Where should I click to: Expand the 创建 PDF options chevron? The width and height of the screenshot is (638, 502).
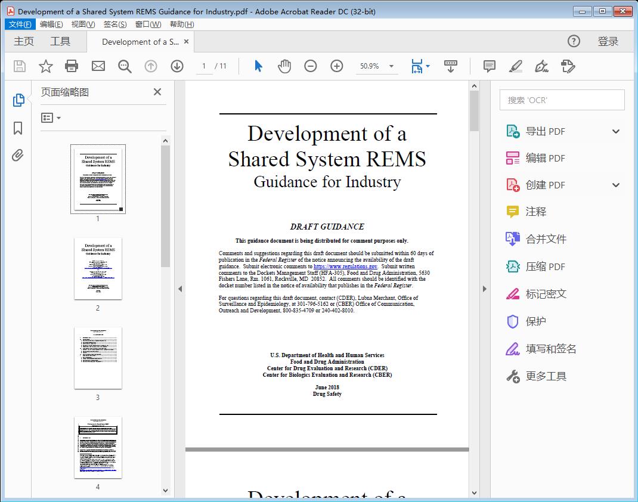coord(615,185)
